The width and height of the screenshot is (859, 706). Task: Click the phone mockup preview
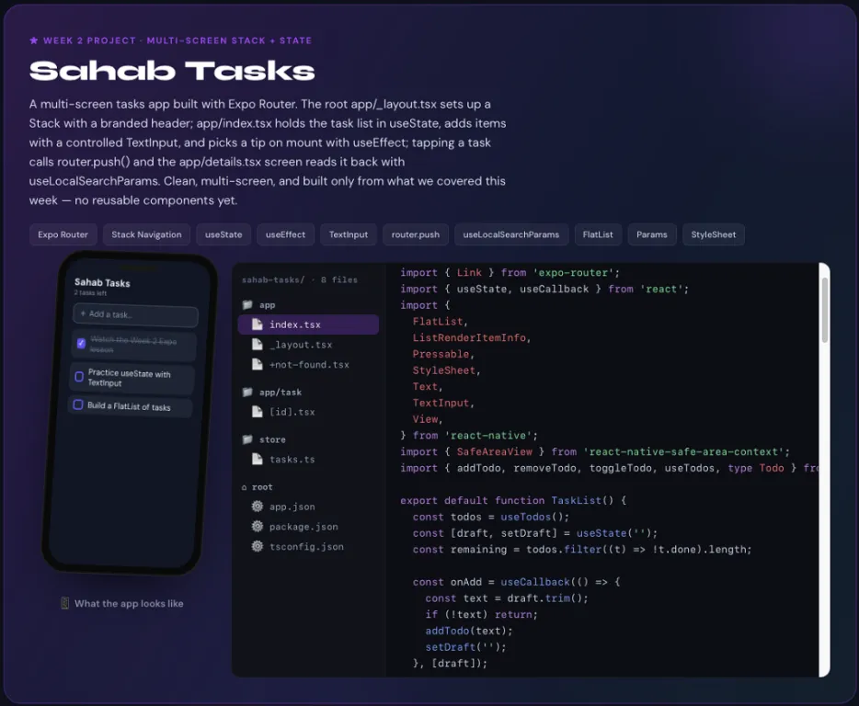coord(130,413)
